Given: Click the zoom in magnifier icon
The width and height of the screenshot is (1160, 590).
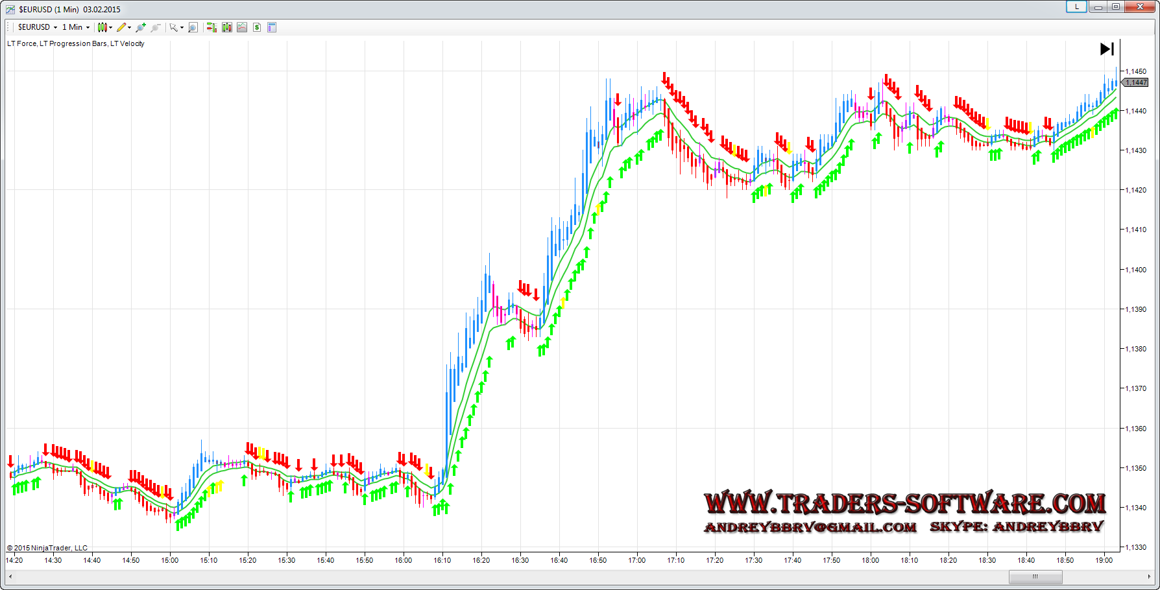Looking at the screenshot, I should 141,27.
